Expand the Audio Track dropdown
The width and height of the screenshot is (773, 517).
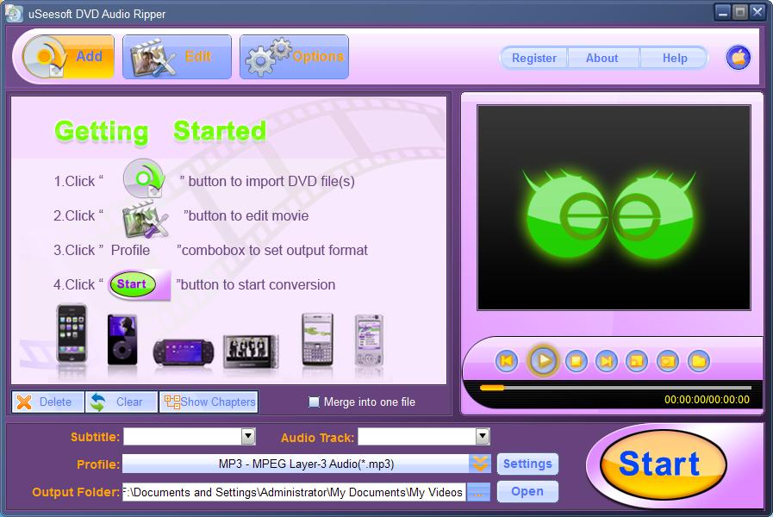click(x=483, y=436)
